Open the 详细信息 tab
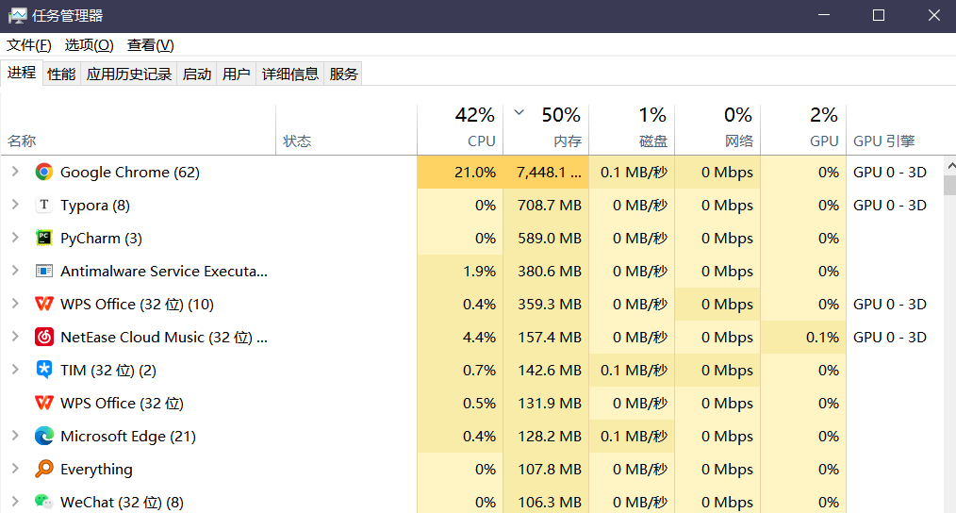956x513 pixels. pyautogui.click(x=290, y=74)
